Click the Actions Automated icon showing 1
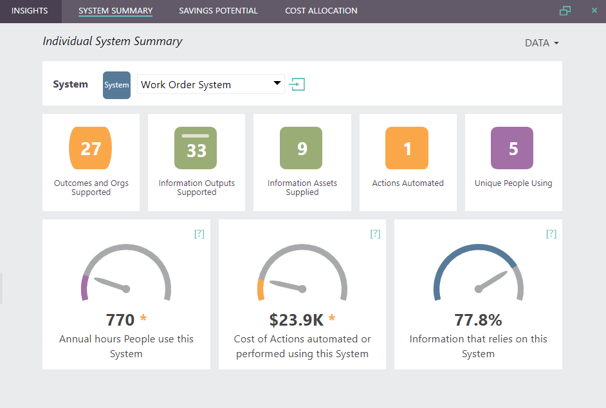 tap(407, 147)
